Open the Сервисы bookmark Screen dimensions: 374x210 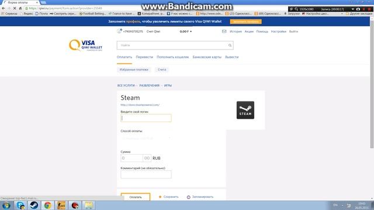coord(9,14)
